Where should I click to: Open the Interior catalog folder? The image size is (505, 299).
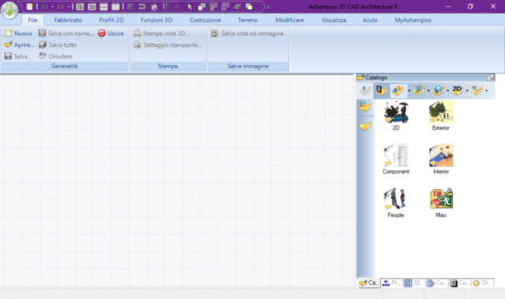coord(441,159)
